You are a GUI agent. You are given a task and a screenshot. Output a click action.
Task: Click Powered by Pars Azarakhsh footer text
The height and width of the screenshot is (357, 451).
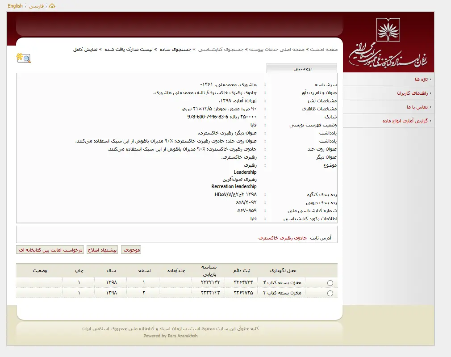171,336
